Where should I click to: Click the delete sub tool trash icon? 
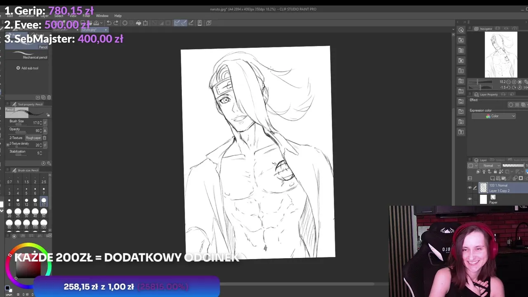tap(49, 97)
